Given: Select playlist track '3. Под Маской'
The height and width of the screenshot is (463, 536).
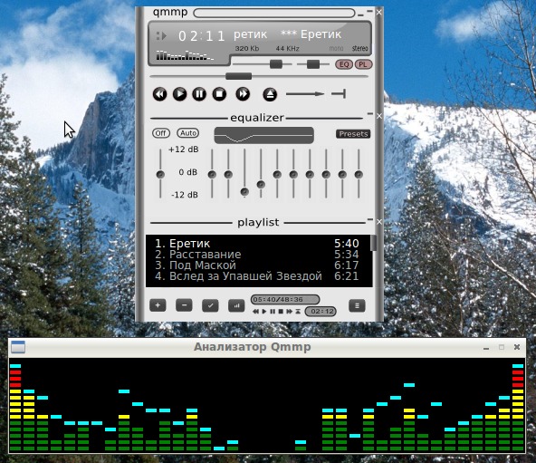Looking at the screenshot, I should [257, 265].
